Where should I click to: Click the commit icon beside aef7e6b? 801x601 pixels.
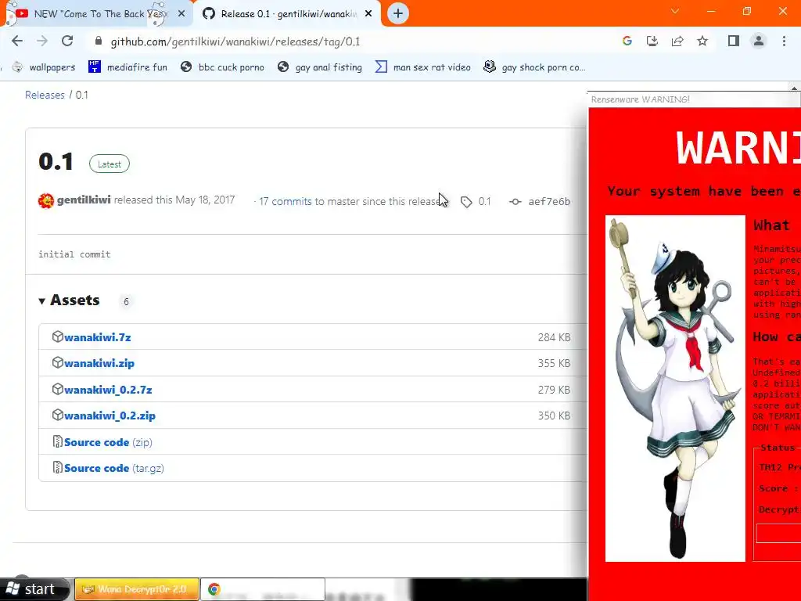tap(515, 201)
